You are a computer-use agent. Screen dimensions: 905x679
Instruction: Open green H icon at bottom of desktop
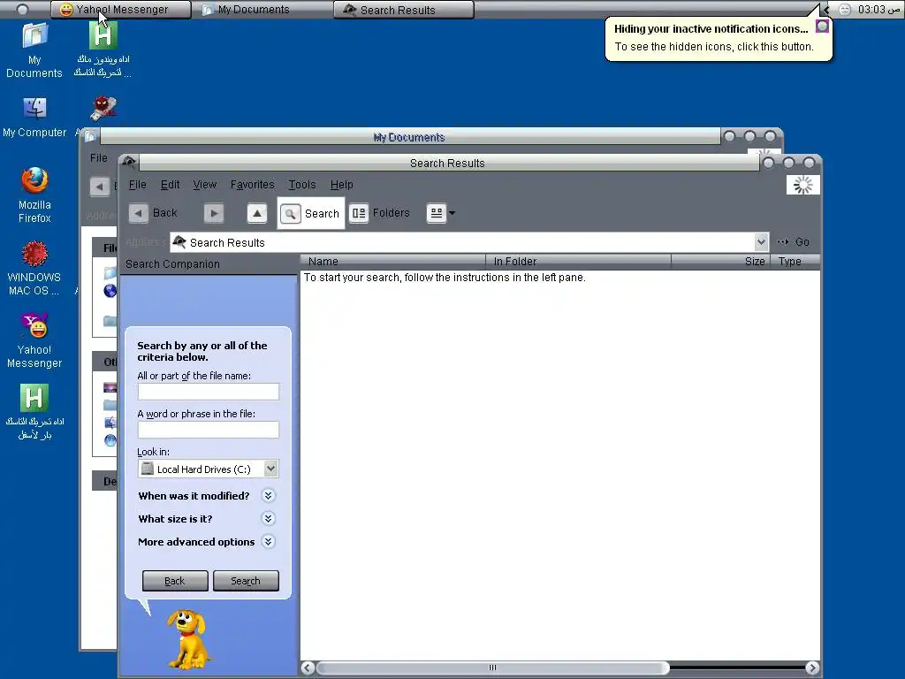pos(34,412)
